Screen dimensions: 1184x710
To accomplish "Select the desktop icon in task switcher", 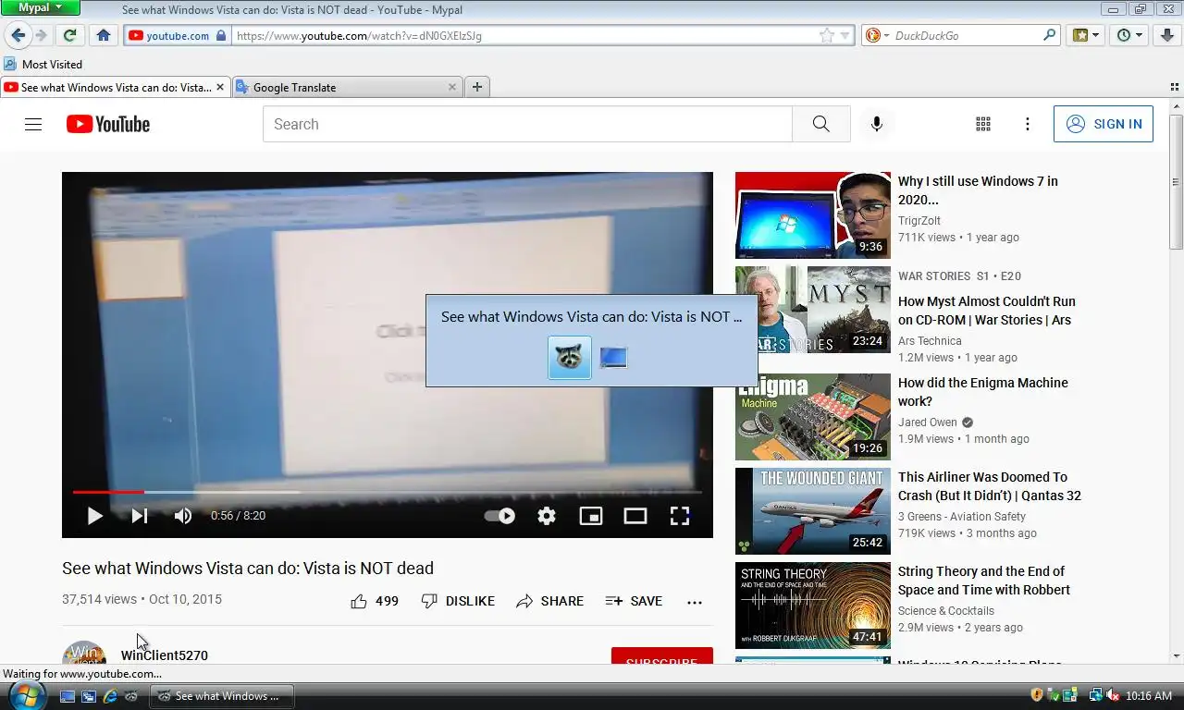I will [x=613, y=357].
